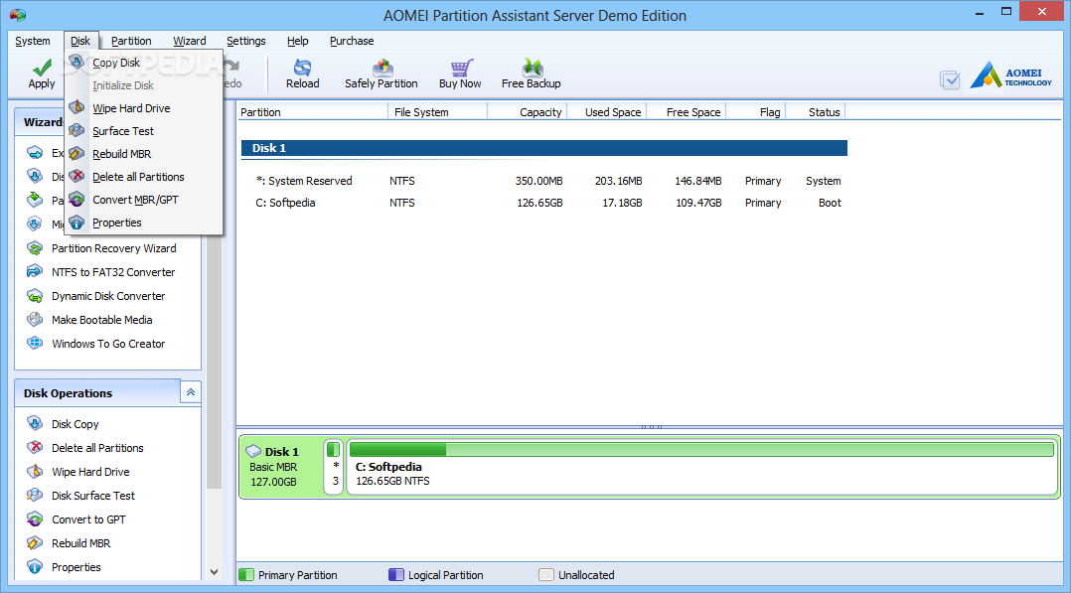1071x593 pixels.
Task: Open the Settings menu
Action: [x=246, y=41]
